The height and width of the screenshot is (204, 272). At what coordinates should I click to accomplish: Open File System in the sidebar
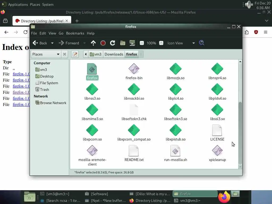47,83
